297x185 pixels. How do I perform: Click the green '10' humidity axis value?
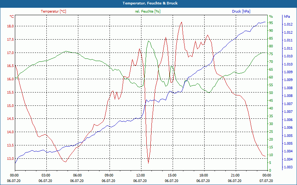tap(271, 155)
